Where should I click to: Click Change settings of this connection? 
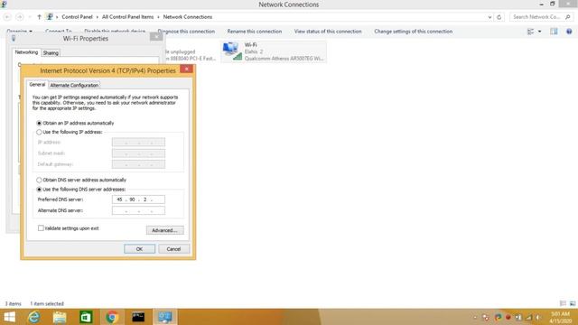coord(414,32)
